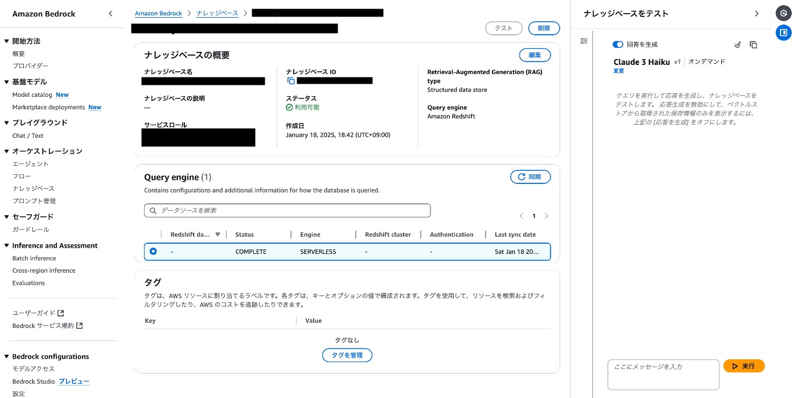Collapse the オーケストレーション section
Viewport: 797px width, 398px height.
tap(7, 151)
